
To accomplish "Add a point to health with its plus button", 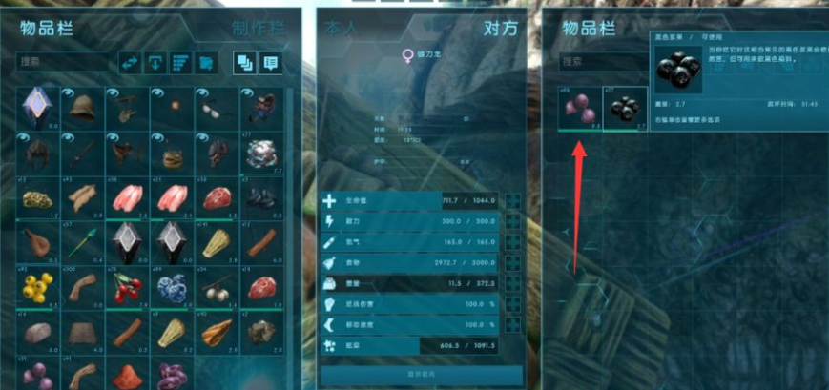I will coord(512,201).
